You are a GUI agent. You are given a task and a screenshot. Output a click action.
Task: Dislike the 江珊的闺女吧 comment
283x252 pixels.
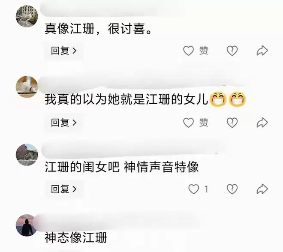point(232,189)
